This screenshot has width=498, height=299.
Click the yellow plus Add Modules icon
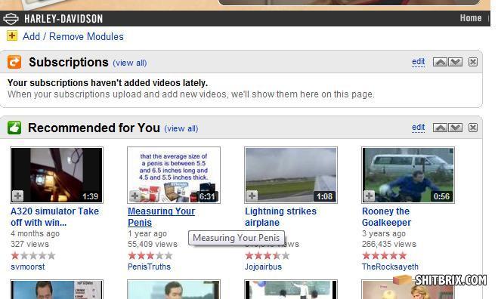(x=12, y=36)
